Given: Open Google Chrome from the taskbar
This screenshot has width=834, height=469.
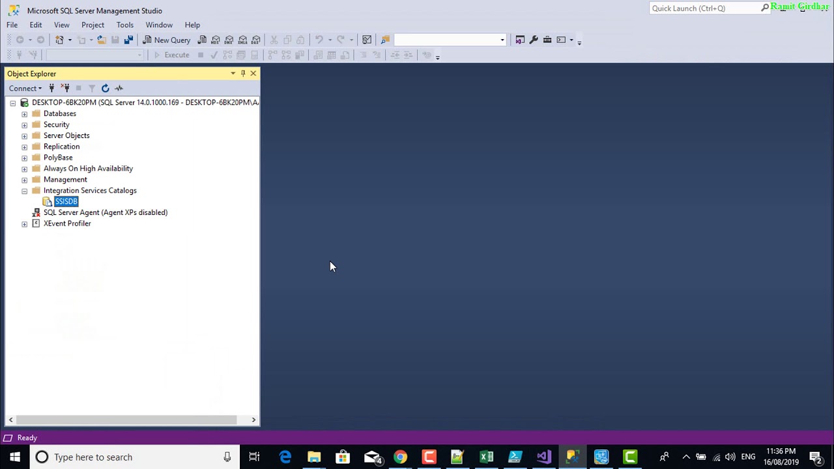Looking at the screenshot, I should tap(400, 457).
